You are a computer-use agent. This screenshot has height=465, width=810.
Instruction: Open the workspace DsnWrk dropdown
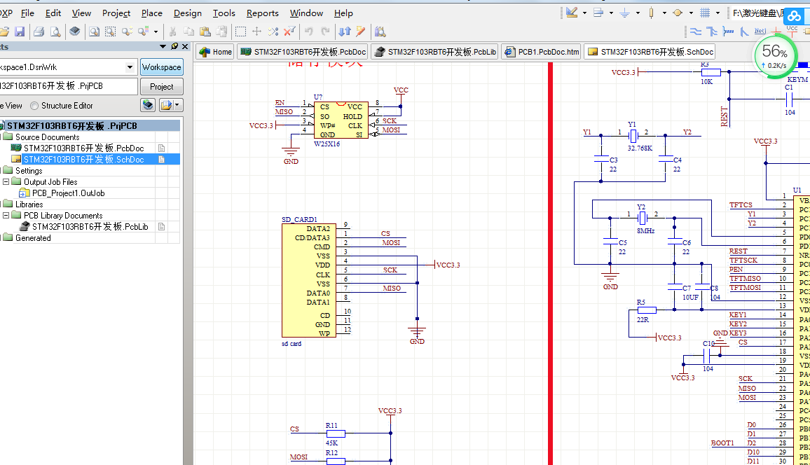[x=130, y=67]
